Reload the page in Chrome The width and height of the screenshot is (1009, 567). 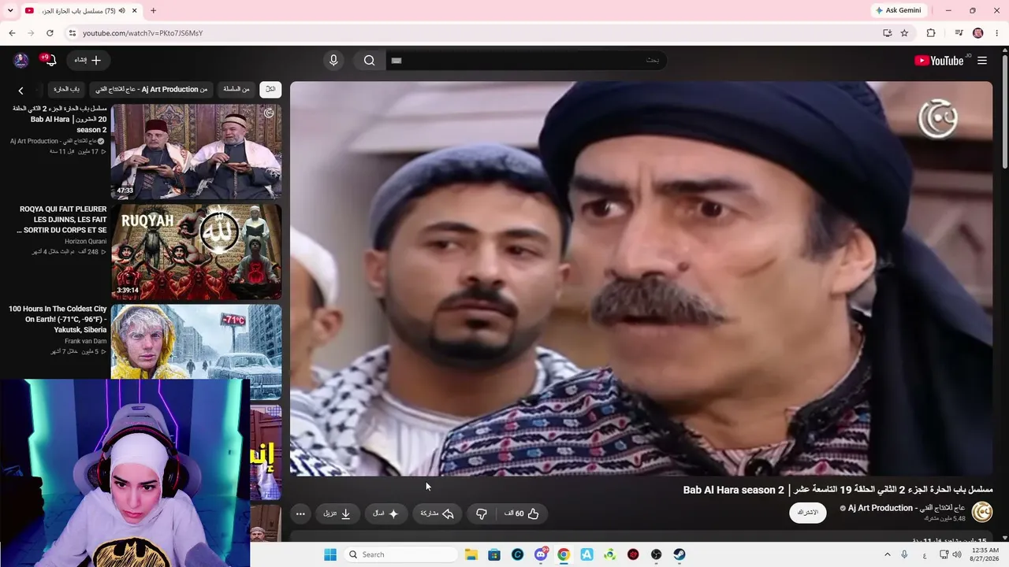[x=50, y=33]
